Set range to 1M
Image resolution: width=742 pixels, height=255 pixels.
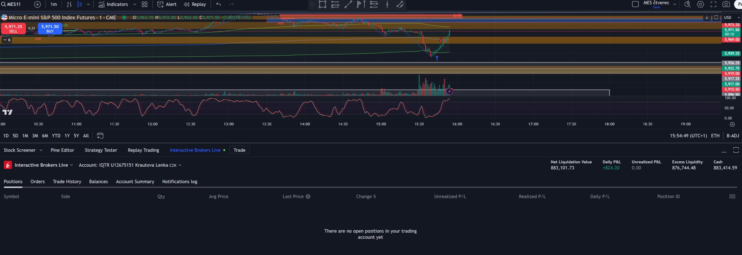(x=25, y=136)
